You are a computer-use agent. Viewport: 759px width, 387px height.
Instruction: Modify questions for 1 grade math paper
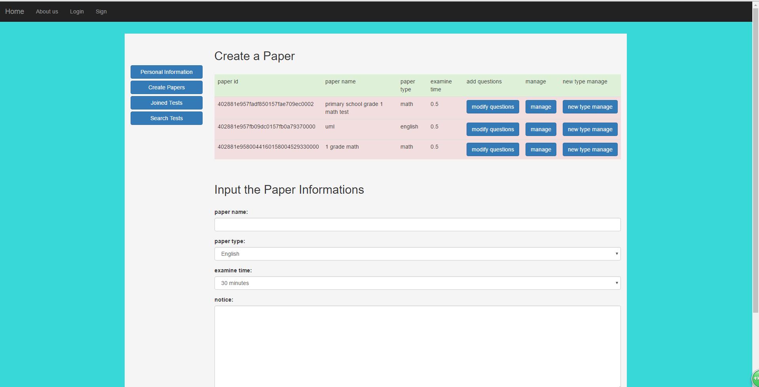click(493, 149)
